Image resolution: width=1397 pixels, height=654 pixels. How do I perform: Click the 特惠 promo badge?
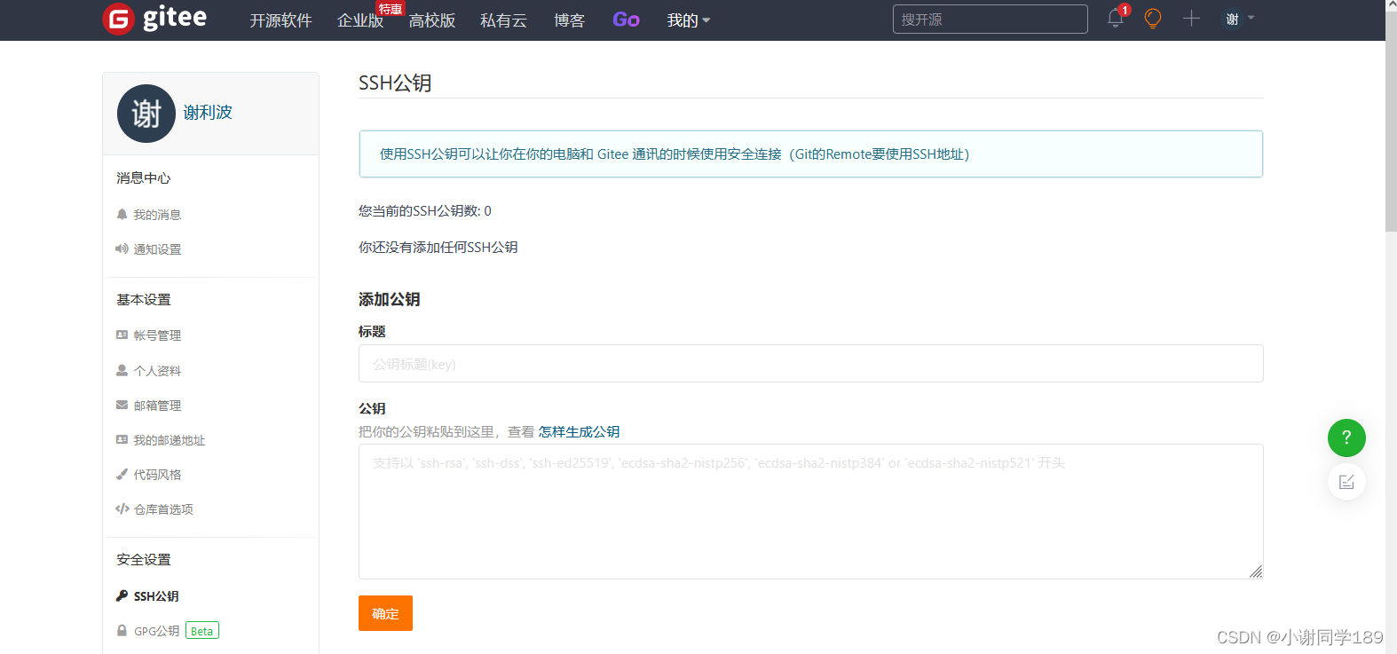(391, 9)
